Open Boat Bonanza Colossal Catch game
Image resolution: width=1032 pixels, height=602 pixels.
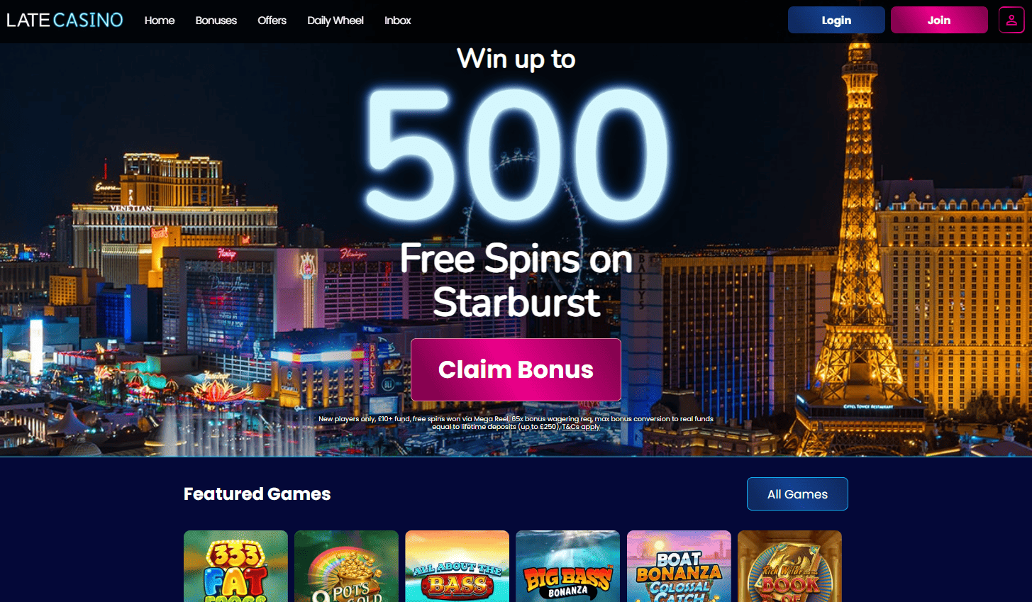pos(679,566)
